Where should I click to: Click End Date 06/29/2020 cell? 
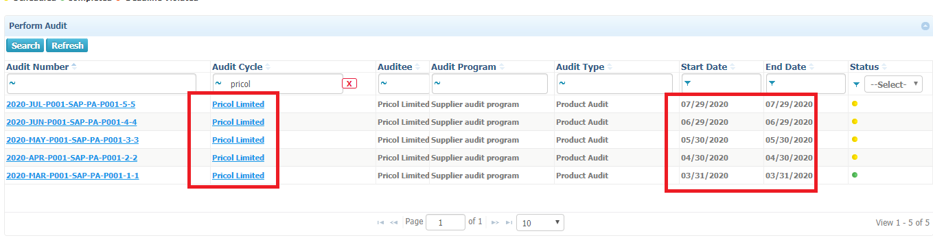point(790,122)
